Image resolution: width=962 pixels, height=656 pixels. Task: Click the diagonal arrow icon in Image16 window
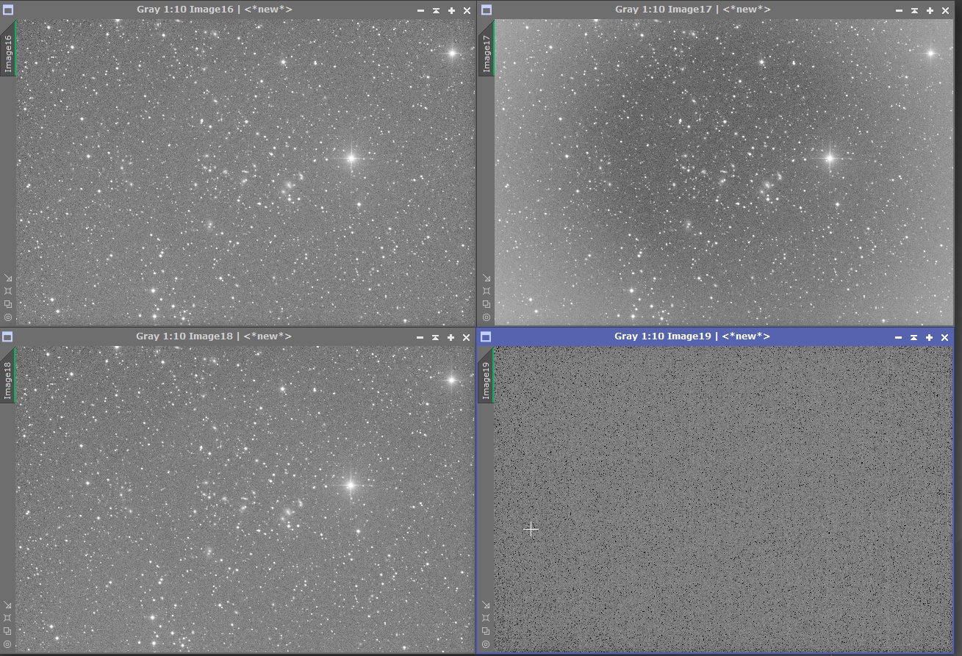pyautogui.click(x=8, y=278)
